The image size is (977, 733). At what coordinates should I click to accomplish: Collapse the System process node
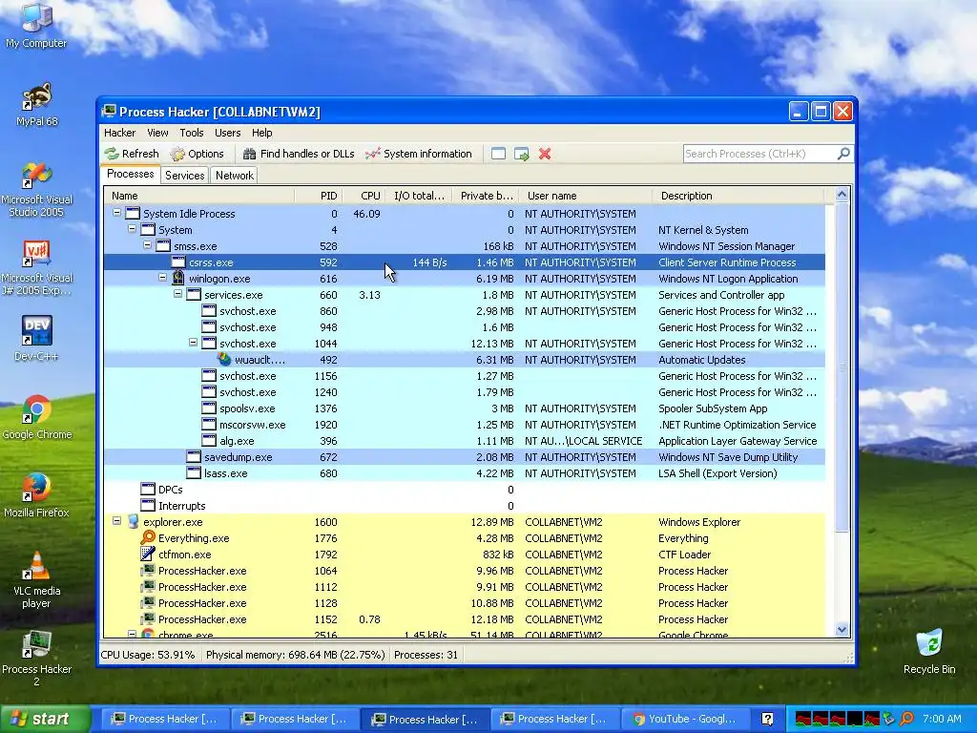132,229
